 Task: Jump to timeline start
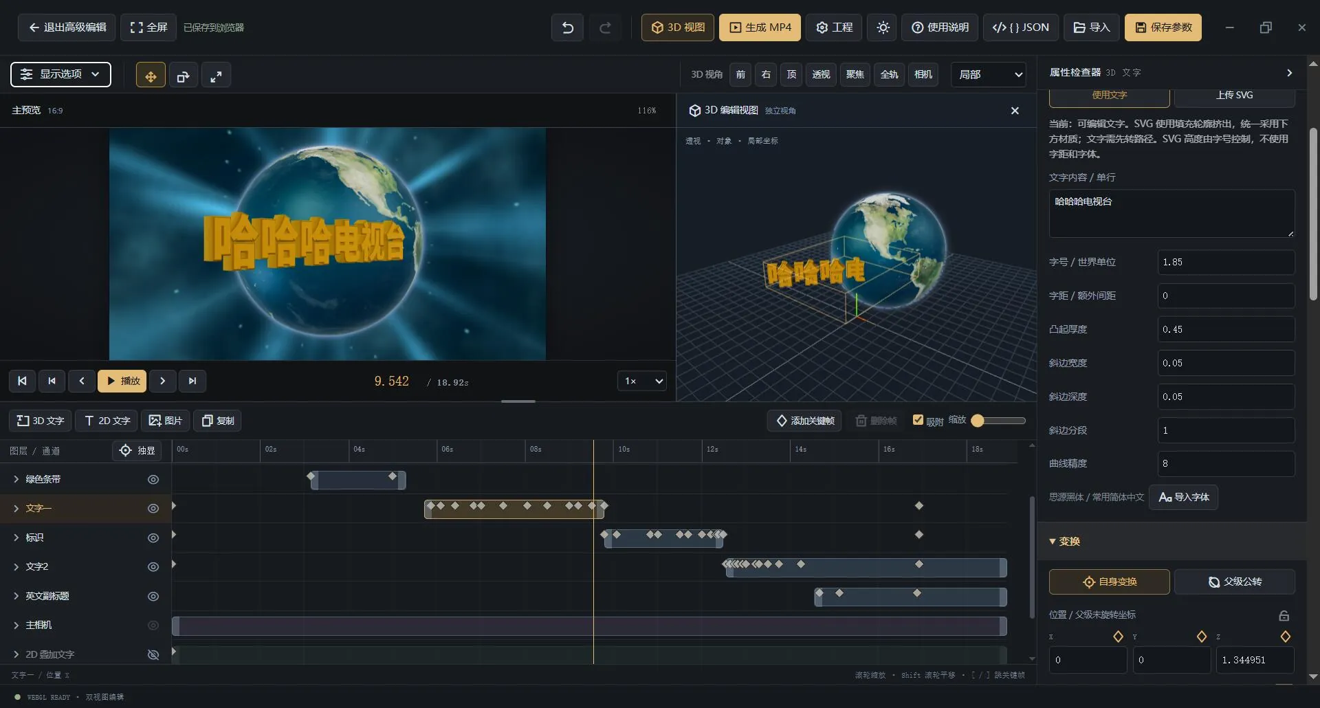pyautogui.click(x=22, y=381)
